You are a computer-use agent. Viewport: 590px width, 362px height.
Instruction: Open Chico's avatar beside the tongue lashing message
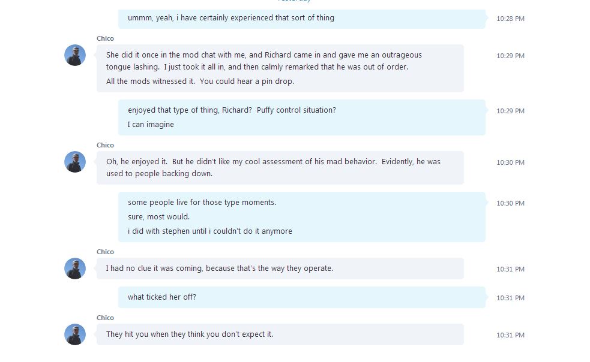(x=75, y=55)
